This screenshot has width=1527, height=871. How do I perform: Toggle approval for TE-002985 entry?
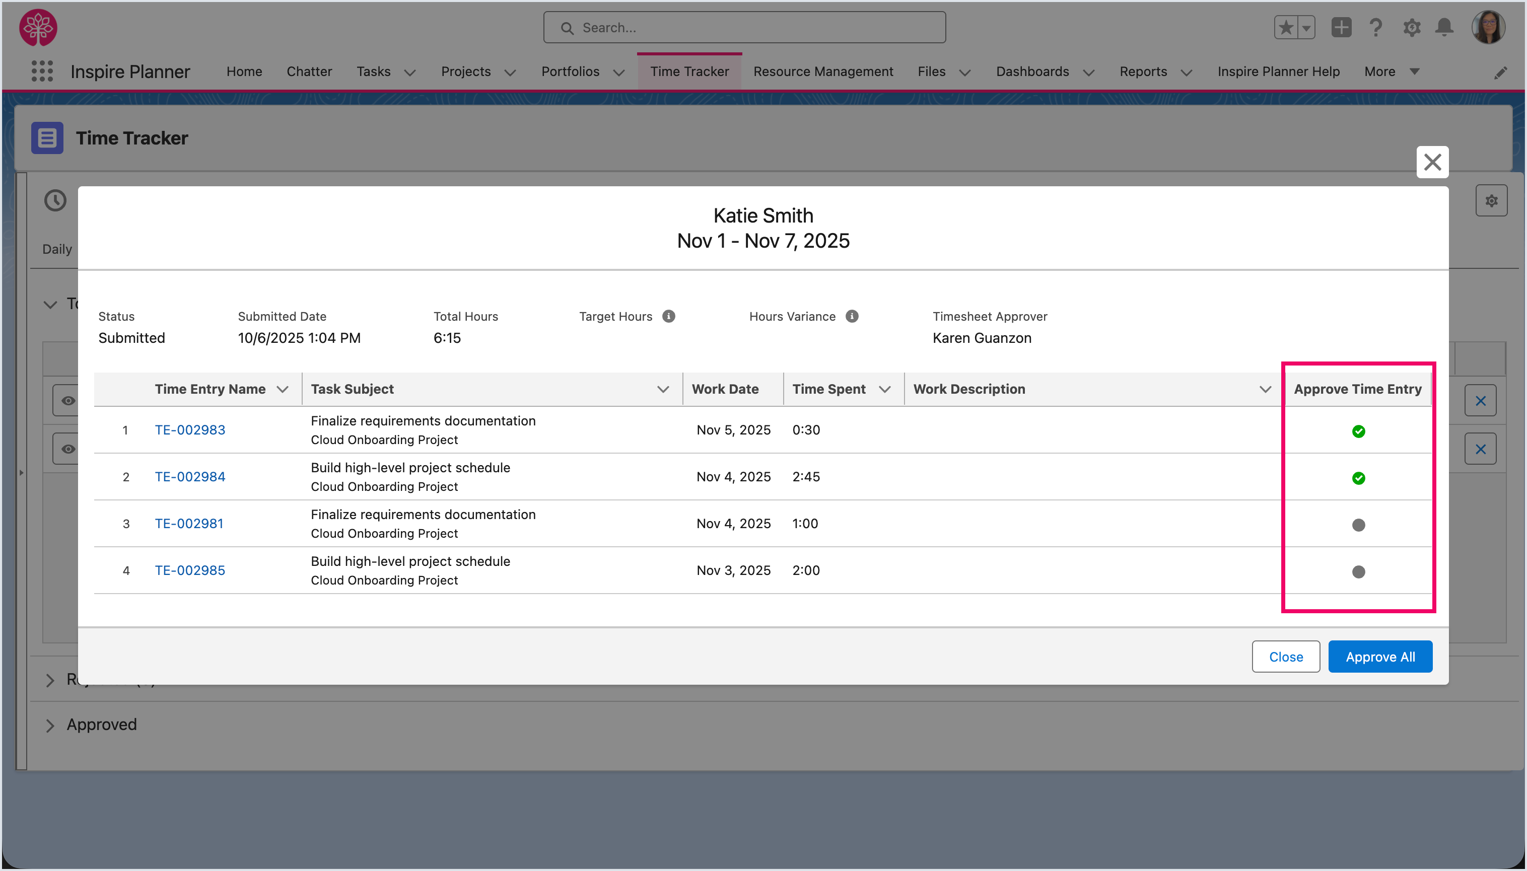(x=1358, y=571)
